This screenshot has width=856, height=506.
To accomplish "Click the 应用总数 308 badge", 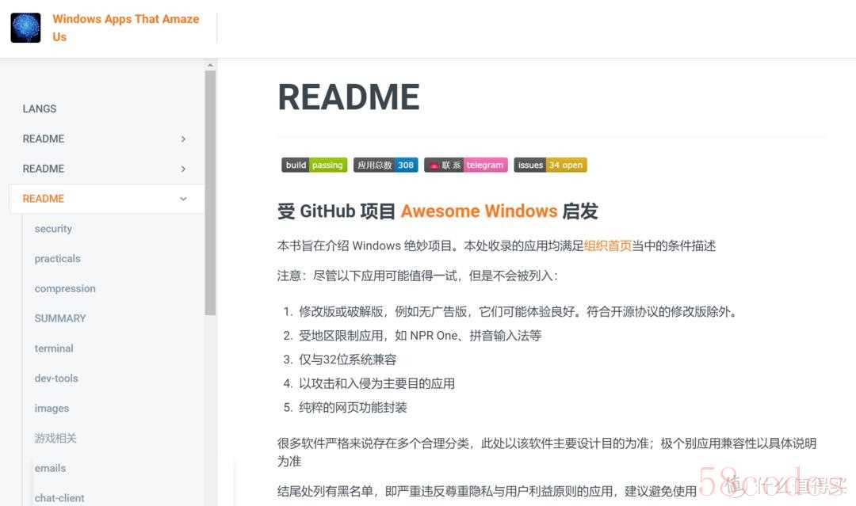I will (385, 165).
